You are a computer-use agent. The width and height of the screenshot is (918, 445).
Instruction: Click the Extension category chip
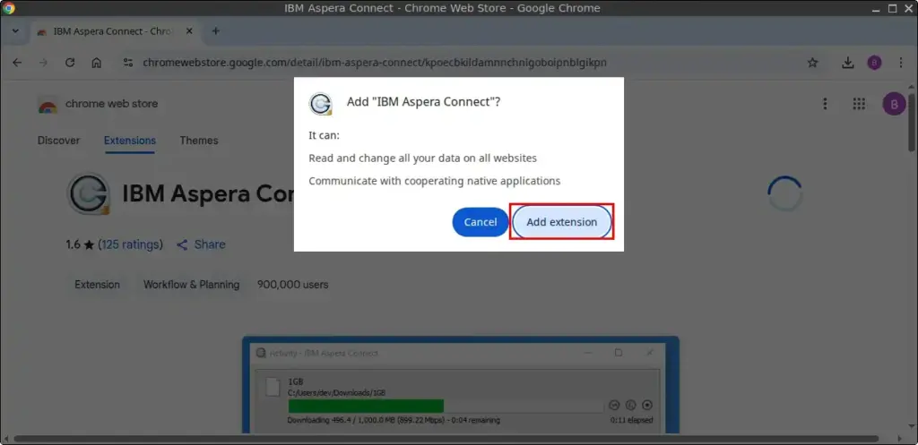[x=97, y=285]
